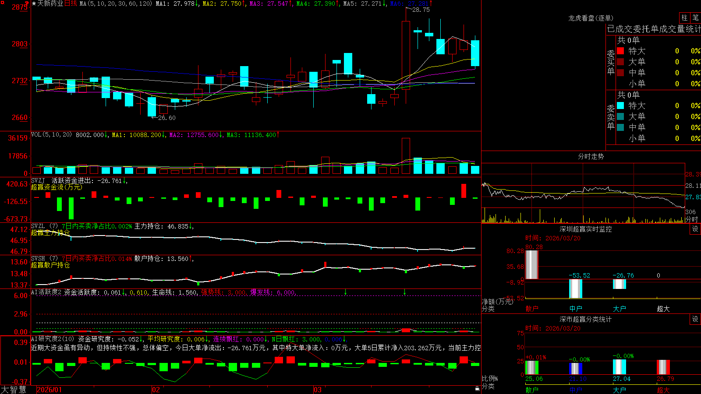Click the dark red 中单 buy-order color square
701x394 pixels.
click(620, 73)
